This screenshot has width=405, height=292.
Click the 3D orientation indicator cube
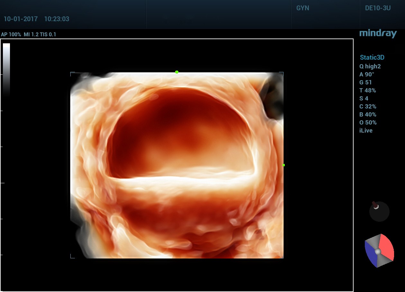(x=379, y=251)
